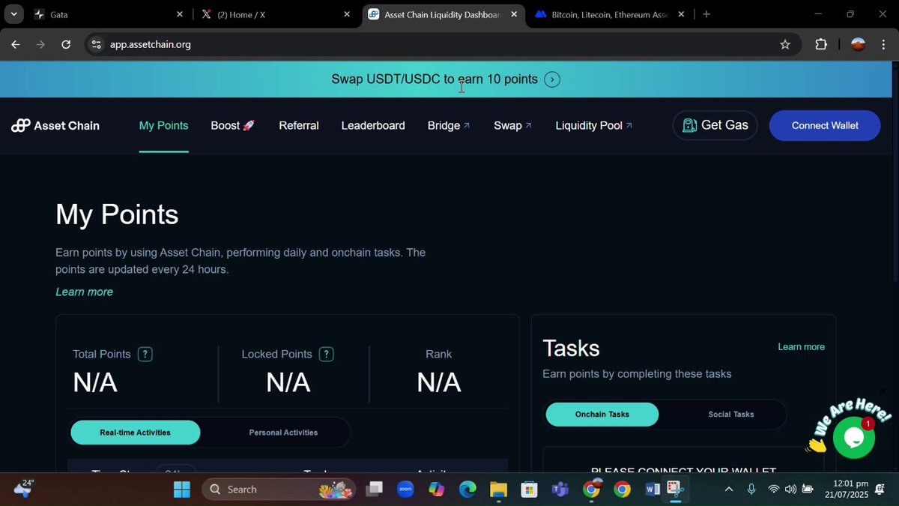
Task: Show hidden tray icons chevron
Action: (728, 490)
